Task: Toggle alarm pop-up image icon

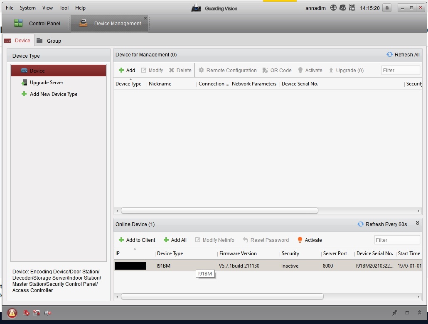Action: (36, 313)
